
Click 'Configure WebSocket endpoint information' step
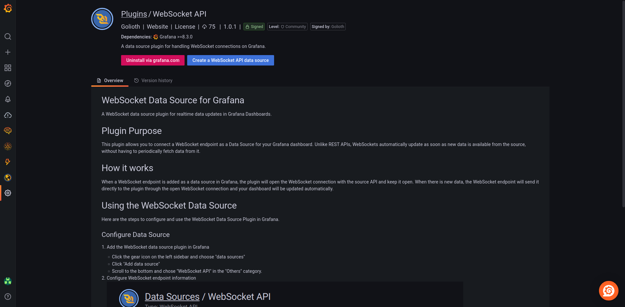pyautogui.click(x=151, y=278)
